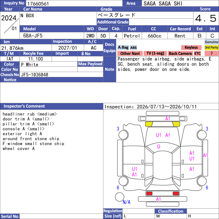Click the Petrol fuel value
This screenshot has height=219, width=219.
click(132, 36)
